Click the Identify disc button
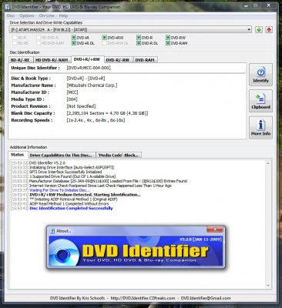Viewport: 282px width, 308px height. pos(260,75)
